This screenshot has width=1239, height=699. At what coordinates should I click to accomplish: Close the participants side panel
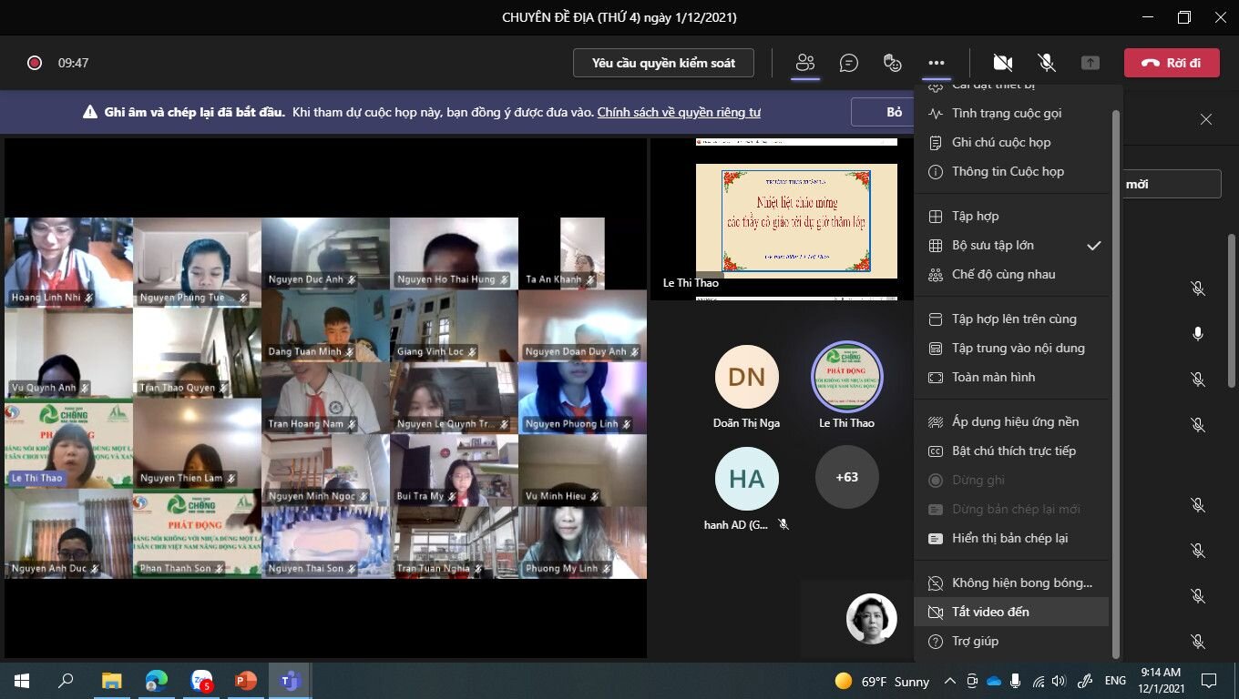[x=1206, y=119]
